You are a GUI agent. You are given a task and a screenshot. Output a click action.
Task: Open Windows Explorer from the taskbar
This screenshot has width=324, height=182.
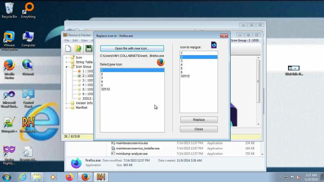click(x=37, y=177)
